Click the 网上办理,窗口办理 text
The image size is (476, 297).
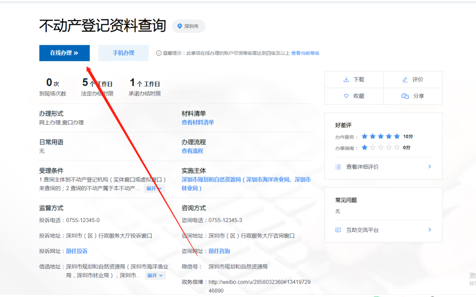coord(61,123)
